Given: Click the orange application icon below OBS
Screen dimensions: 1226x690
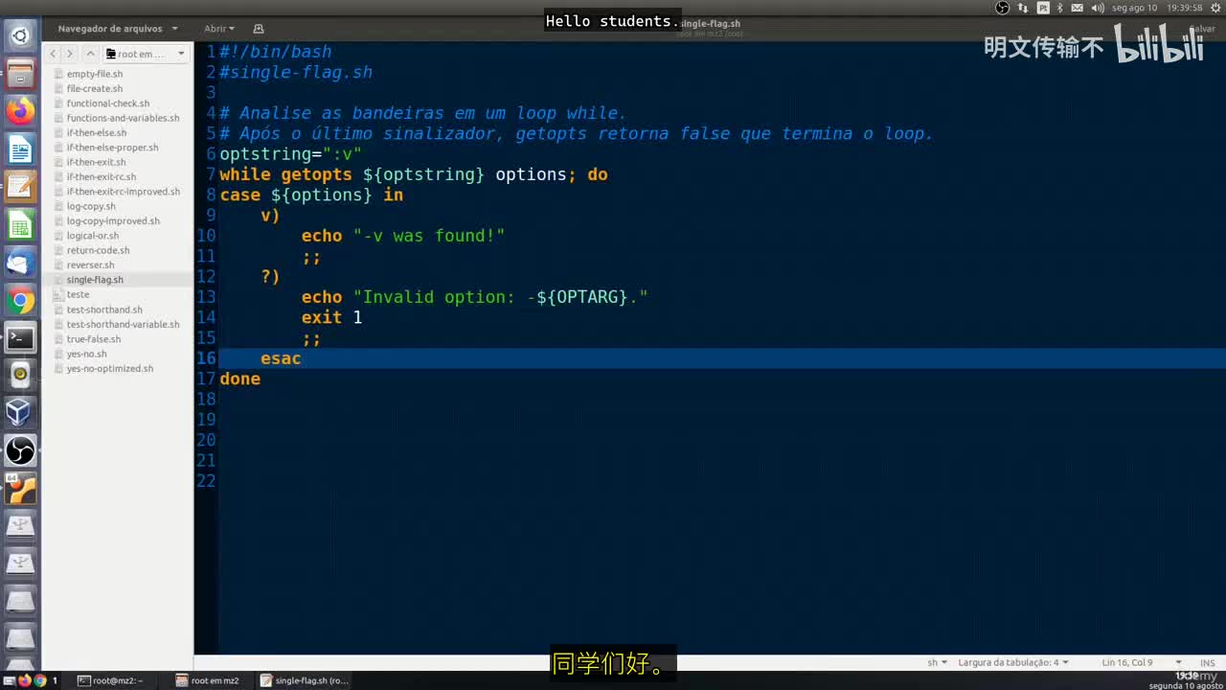Looking at the screenshot, I should click(20, 489).
